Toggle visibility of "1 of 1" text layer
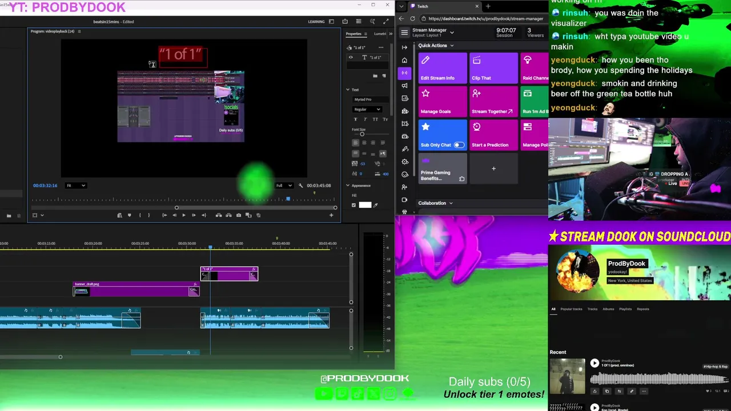The width and height of the screenshot is (731, 411). click(x=351, y=57)
